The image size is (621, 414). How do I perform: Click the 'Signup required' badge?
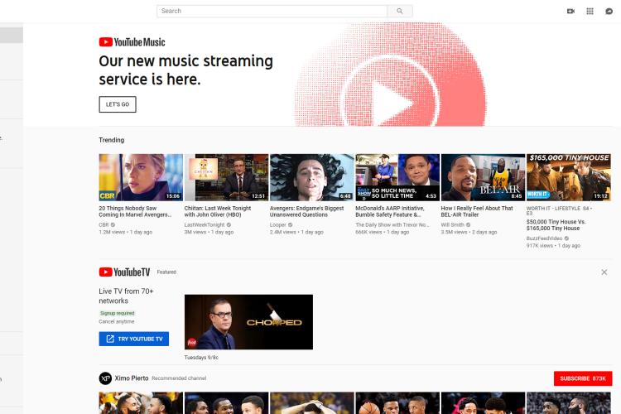(x=118, y=313)
